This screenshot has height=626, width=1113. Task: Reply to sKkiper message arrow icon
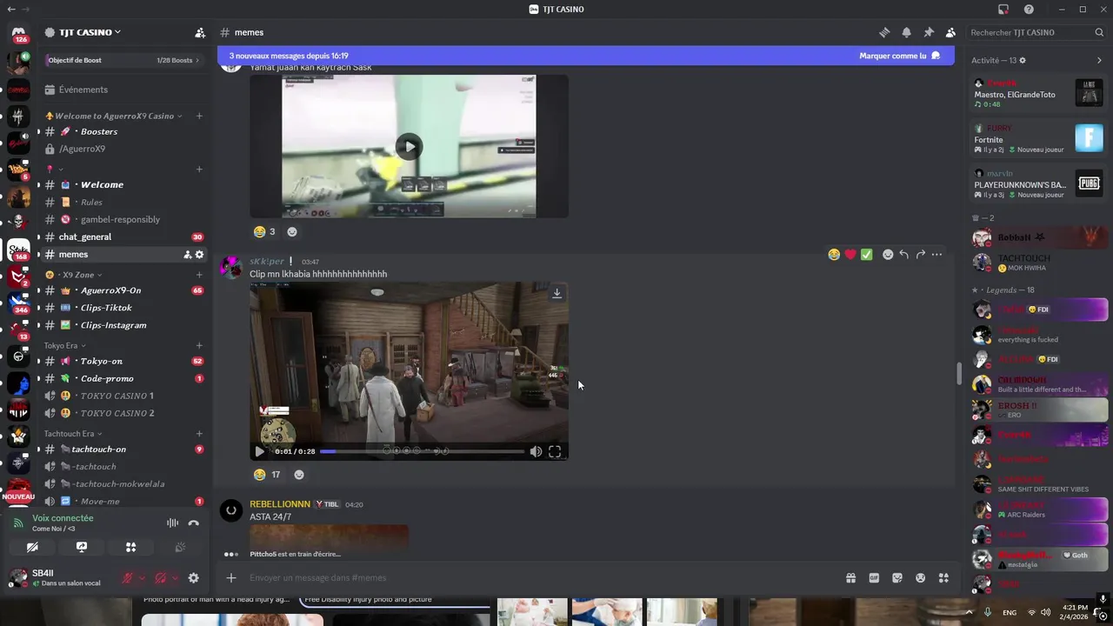904,255
